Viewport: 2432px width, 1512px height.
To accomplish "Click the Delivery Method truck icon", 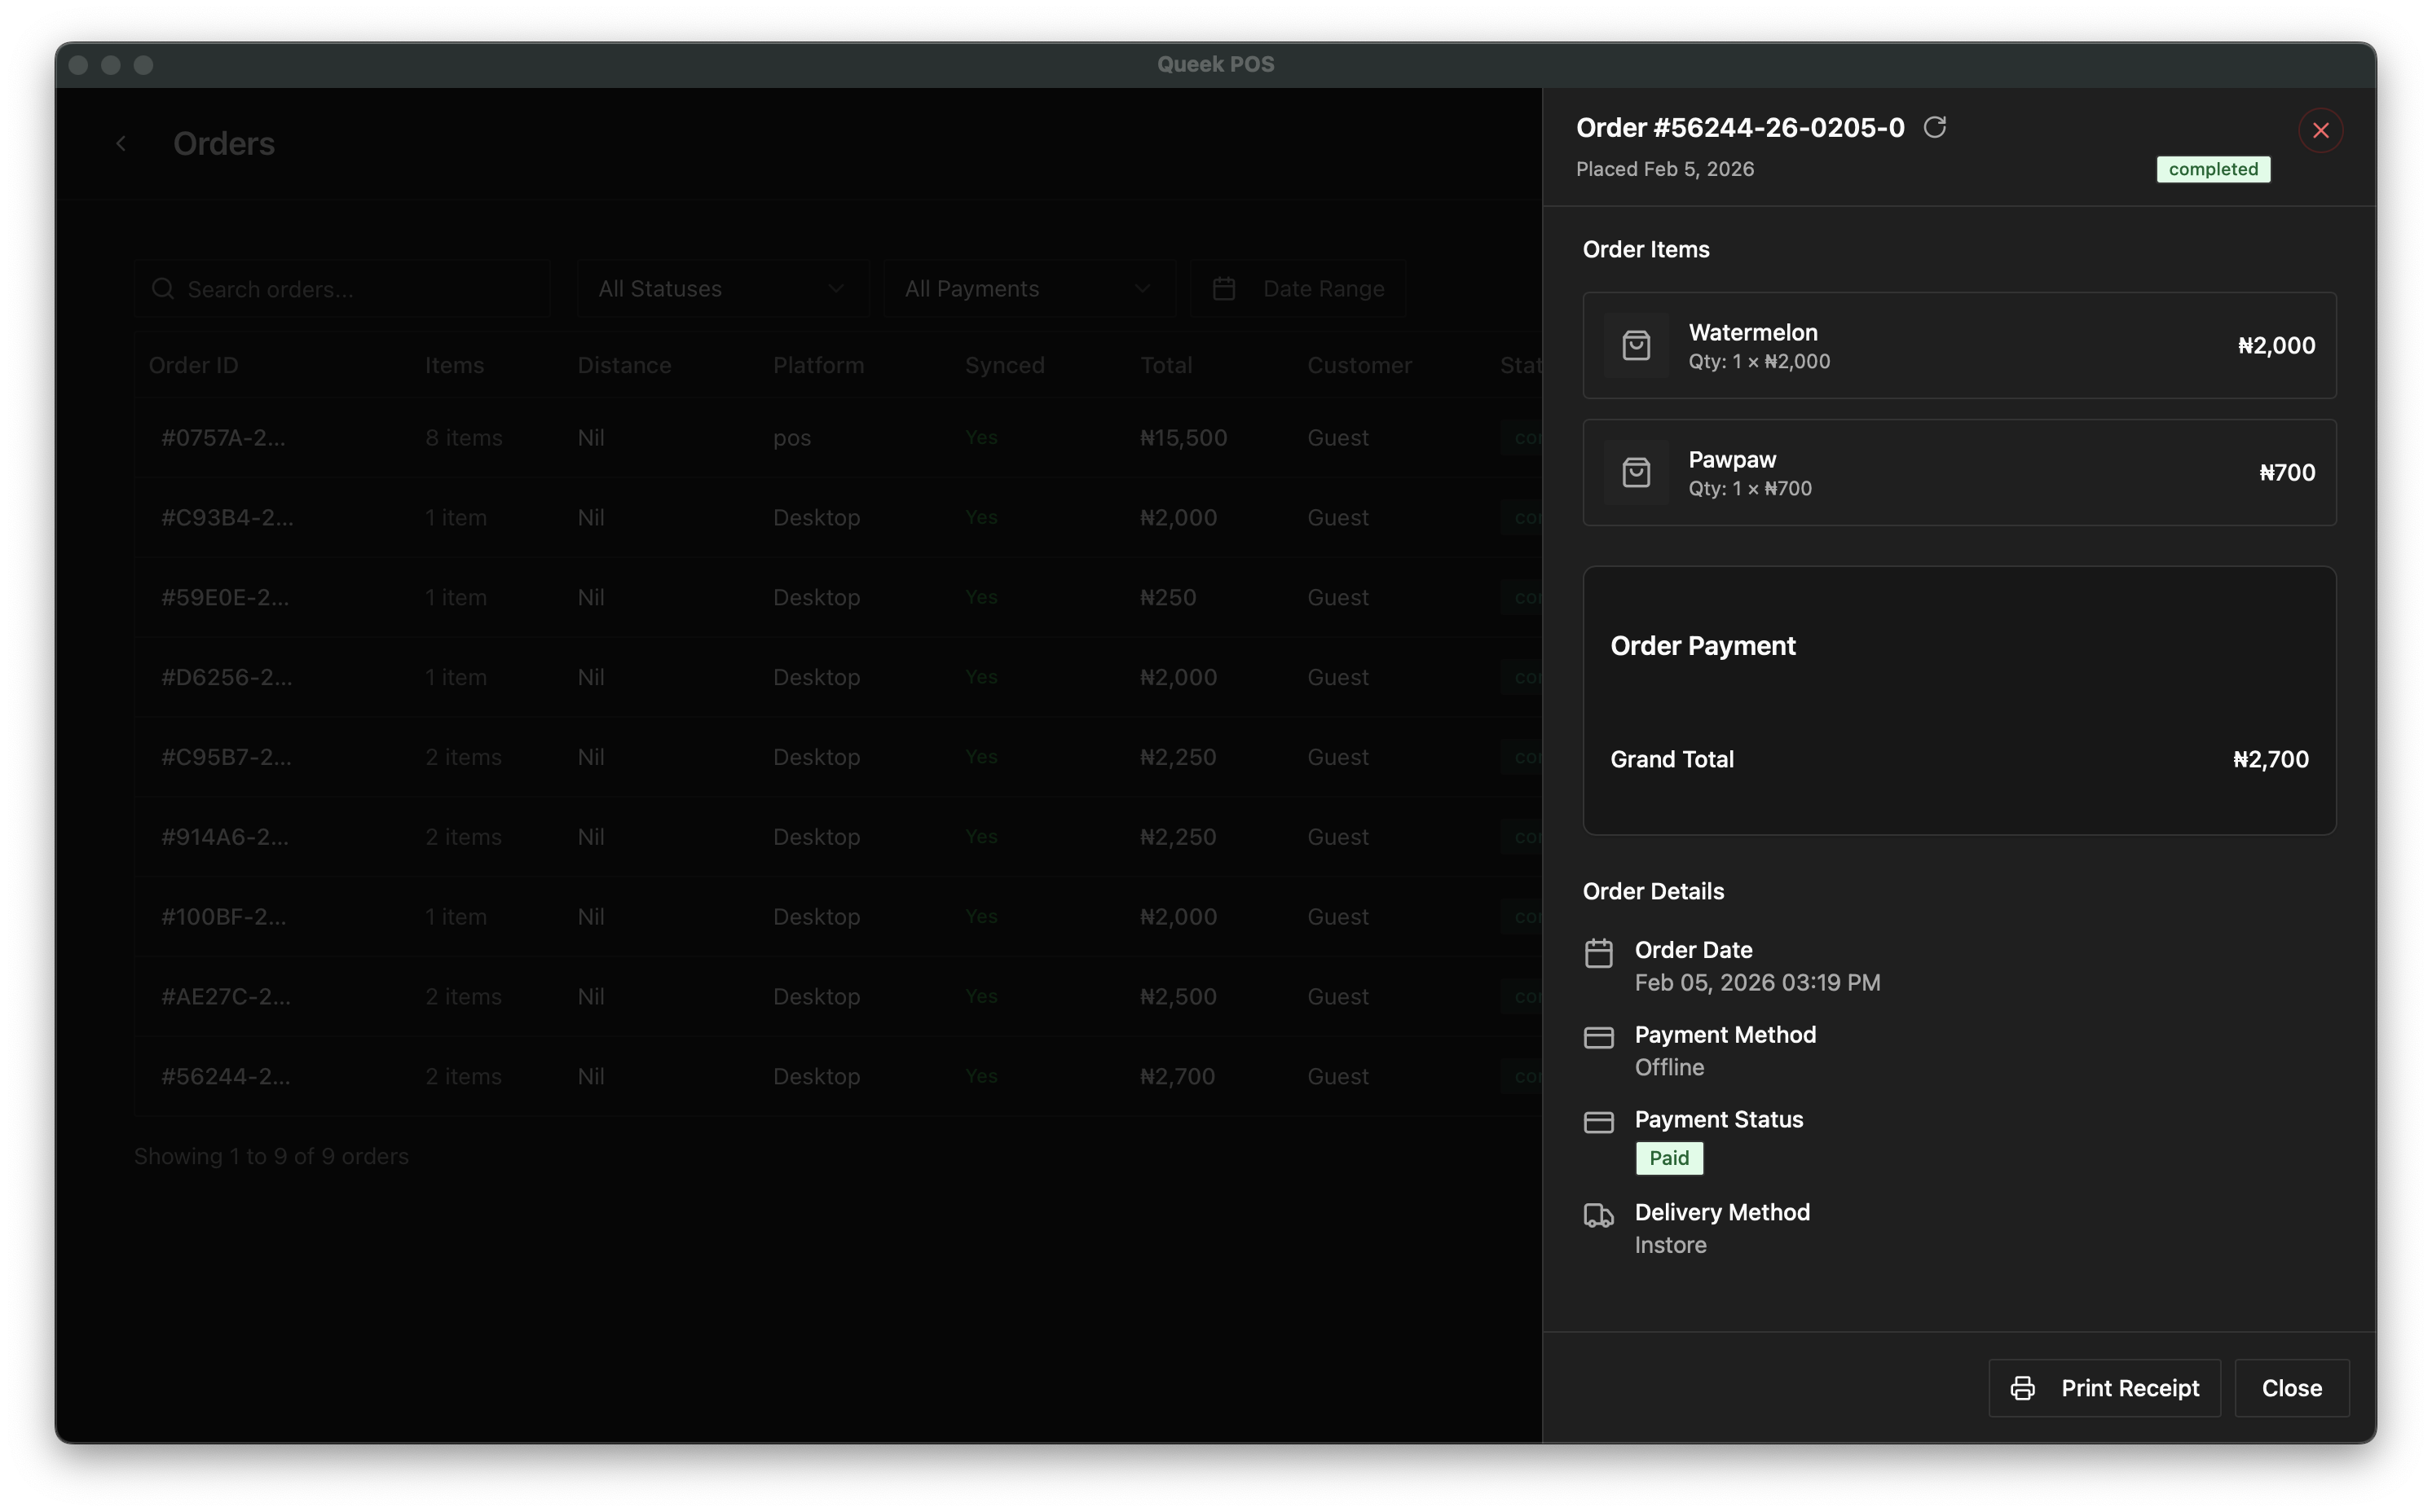I will click(x=1599, y=1216).
